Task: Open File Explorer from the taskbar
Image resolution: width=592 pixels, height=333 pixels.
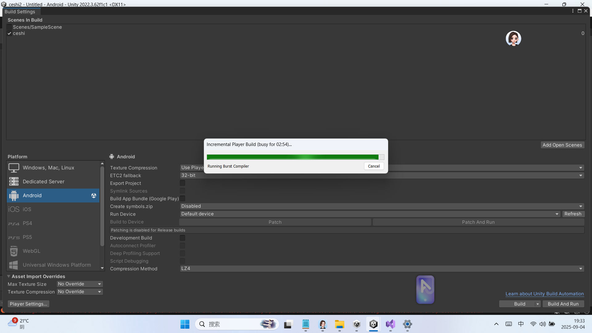Action: pyautogui.click(x=340, y=324)
